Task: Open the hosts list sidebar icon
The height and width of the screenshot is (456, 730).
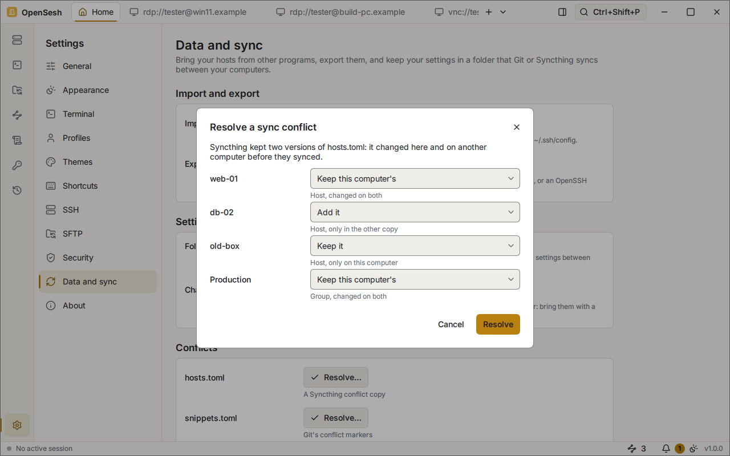Action: pos(17,40)
